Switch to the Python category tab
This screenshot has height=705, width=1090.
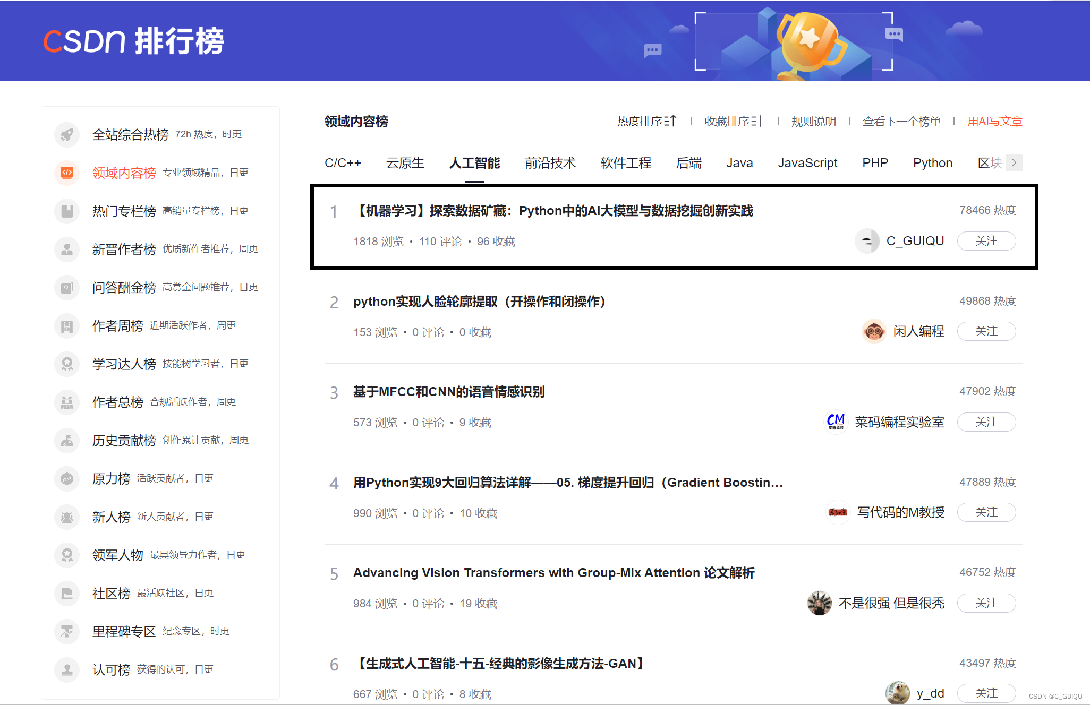[x=932, y=163]
